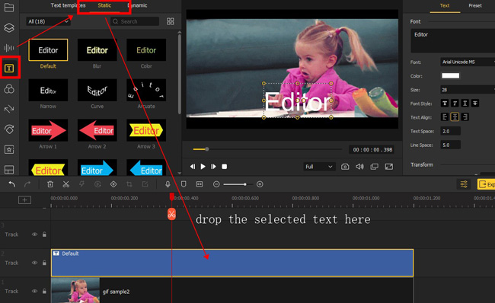The image size is (495, 303).
Task: Toggle preview fullscreen icon
Action: pos(389,167)
